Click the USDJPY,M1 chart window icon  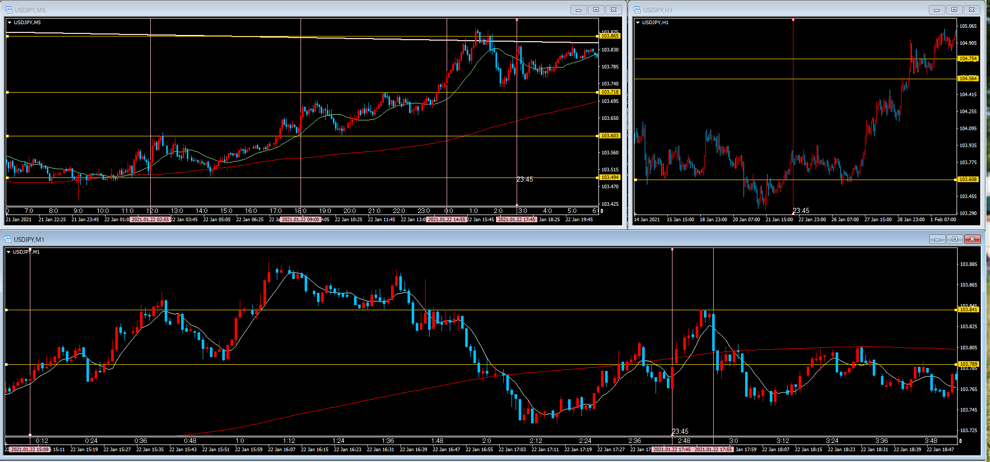[x=8, y=239]
